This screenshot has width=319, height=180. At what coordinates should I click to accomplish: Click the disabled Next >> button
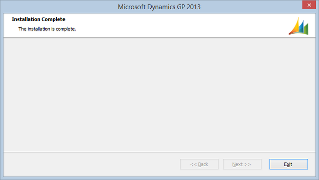click(242, 164)
